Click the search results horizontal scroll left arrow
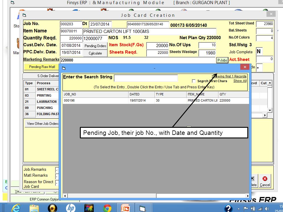 point(65,196)
